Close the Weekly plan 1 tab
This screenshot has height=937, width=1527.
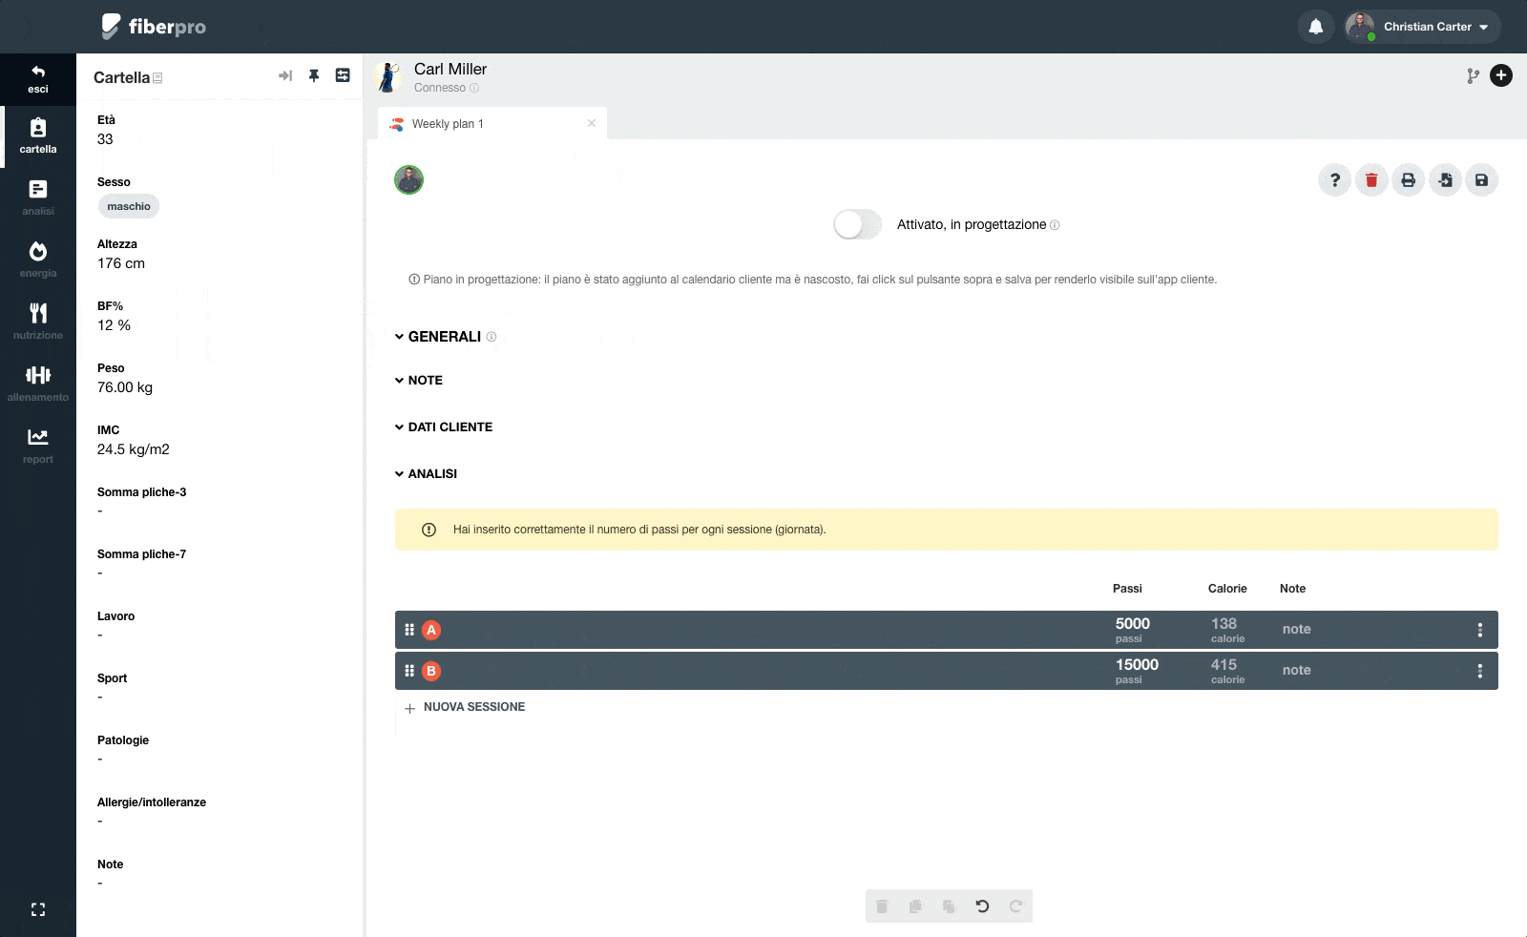[592, 123]
